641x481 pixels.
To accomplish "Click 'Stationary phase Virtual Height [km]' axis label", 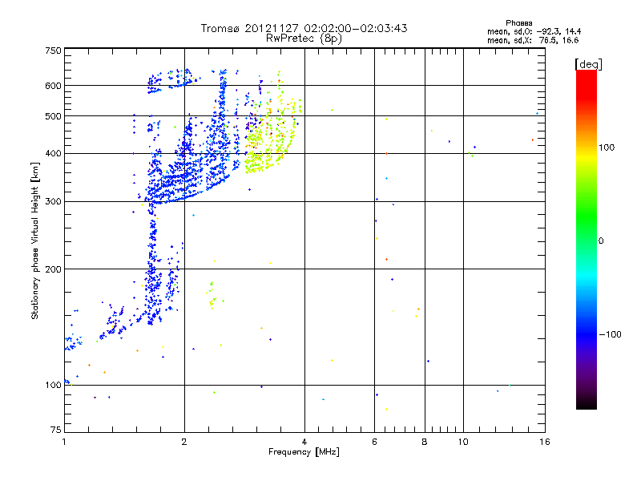I will point(34,240).
